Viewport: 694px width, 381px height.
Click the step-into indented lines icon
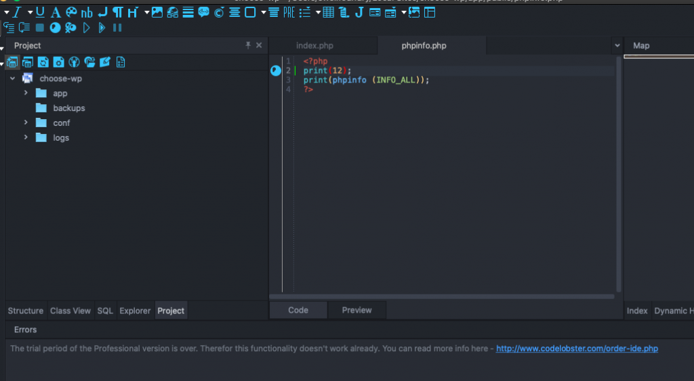[x=9, y=28]
